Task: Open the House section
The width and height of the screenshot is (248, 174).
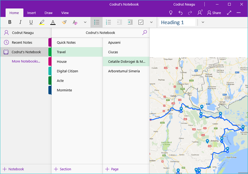Action: pyautogui.click(x=77, y=61)
